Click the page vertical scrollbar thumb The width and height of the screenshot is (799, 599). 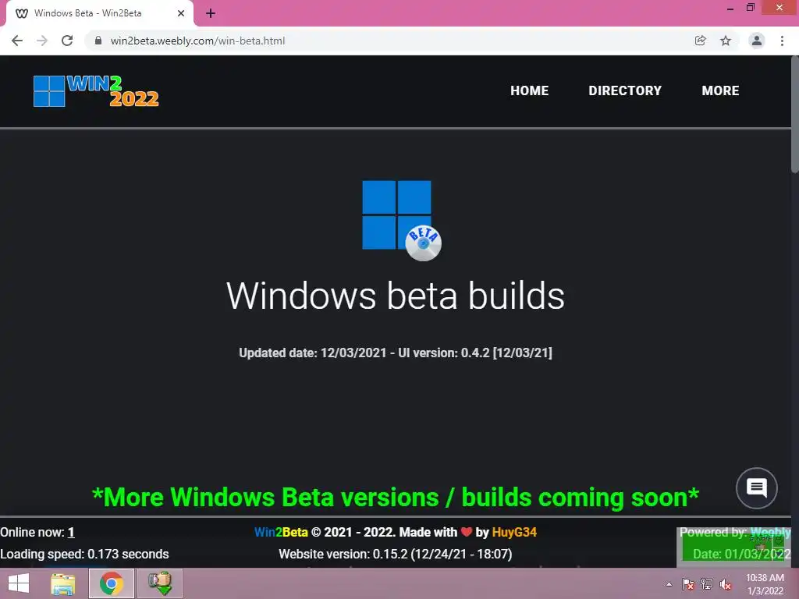click(794, 115)
